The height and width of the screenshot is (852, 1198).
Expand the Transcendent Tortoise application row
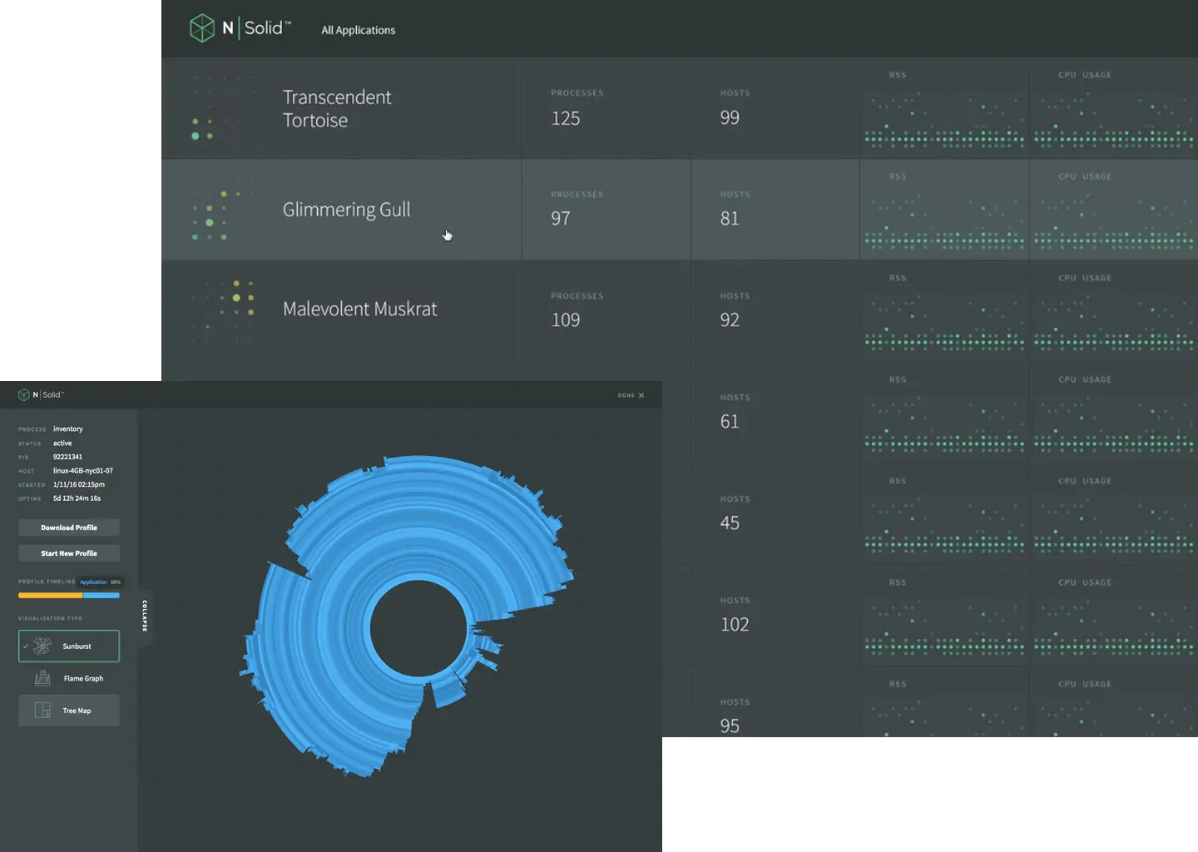coord(337,108)
